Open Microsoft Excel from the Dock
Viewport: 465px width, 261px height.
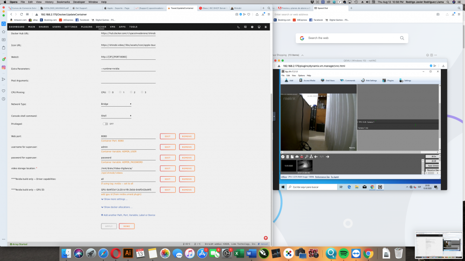(x=239, y=253)
